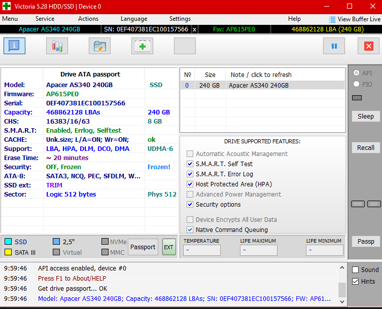Open the Settings menu
The width and height of the screenshot is (382, 309).
(x=180, y=19)
